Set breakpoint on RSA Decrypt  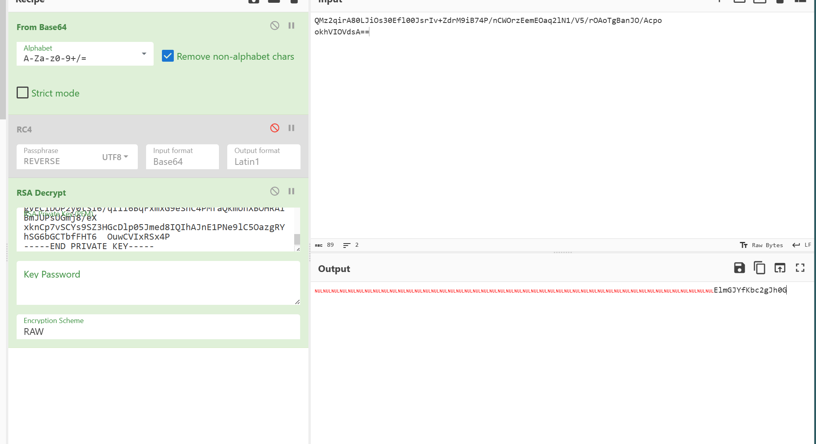point(291,191)
